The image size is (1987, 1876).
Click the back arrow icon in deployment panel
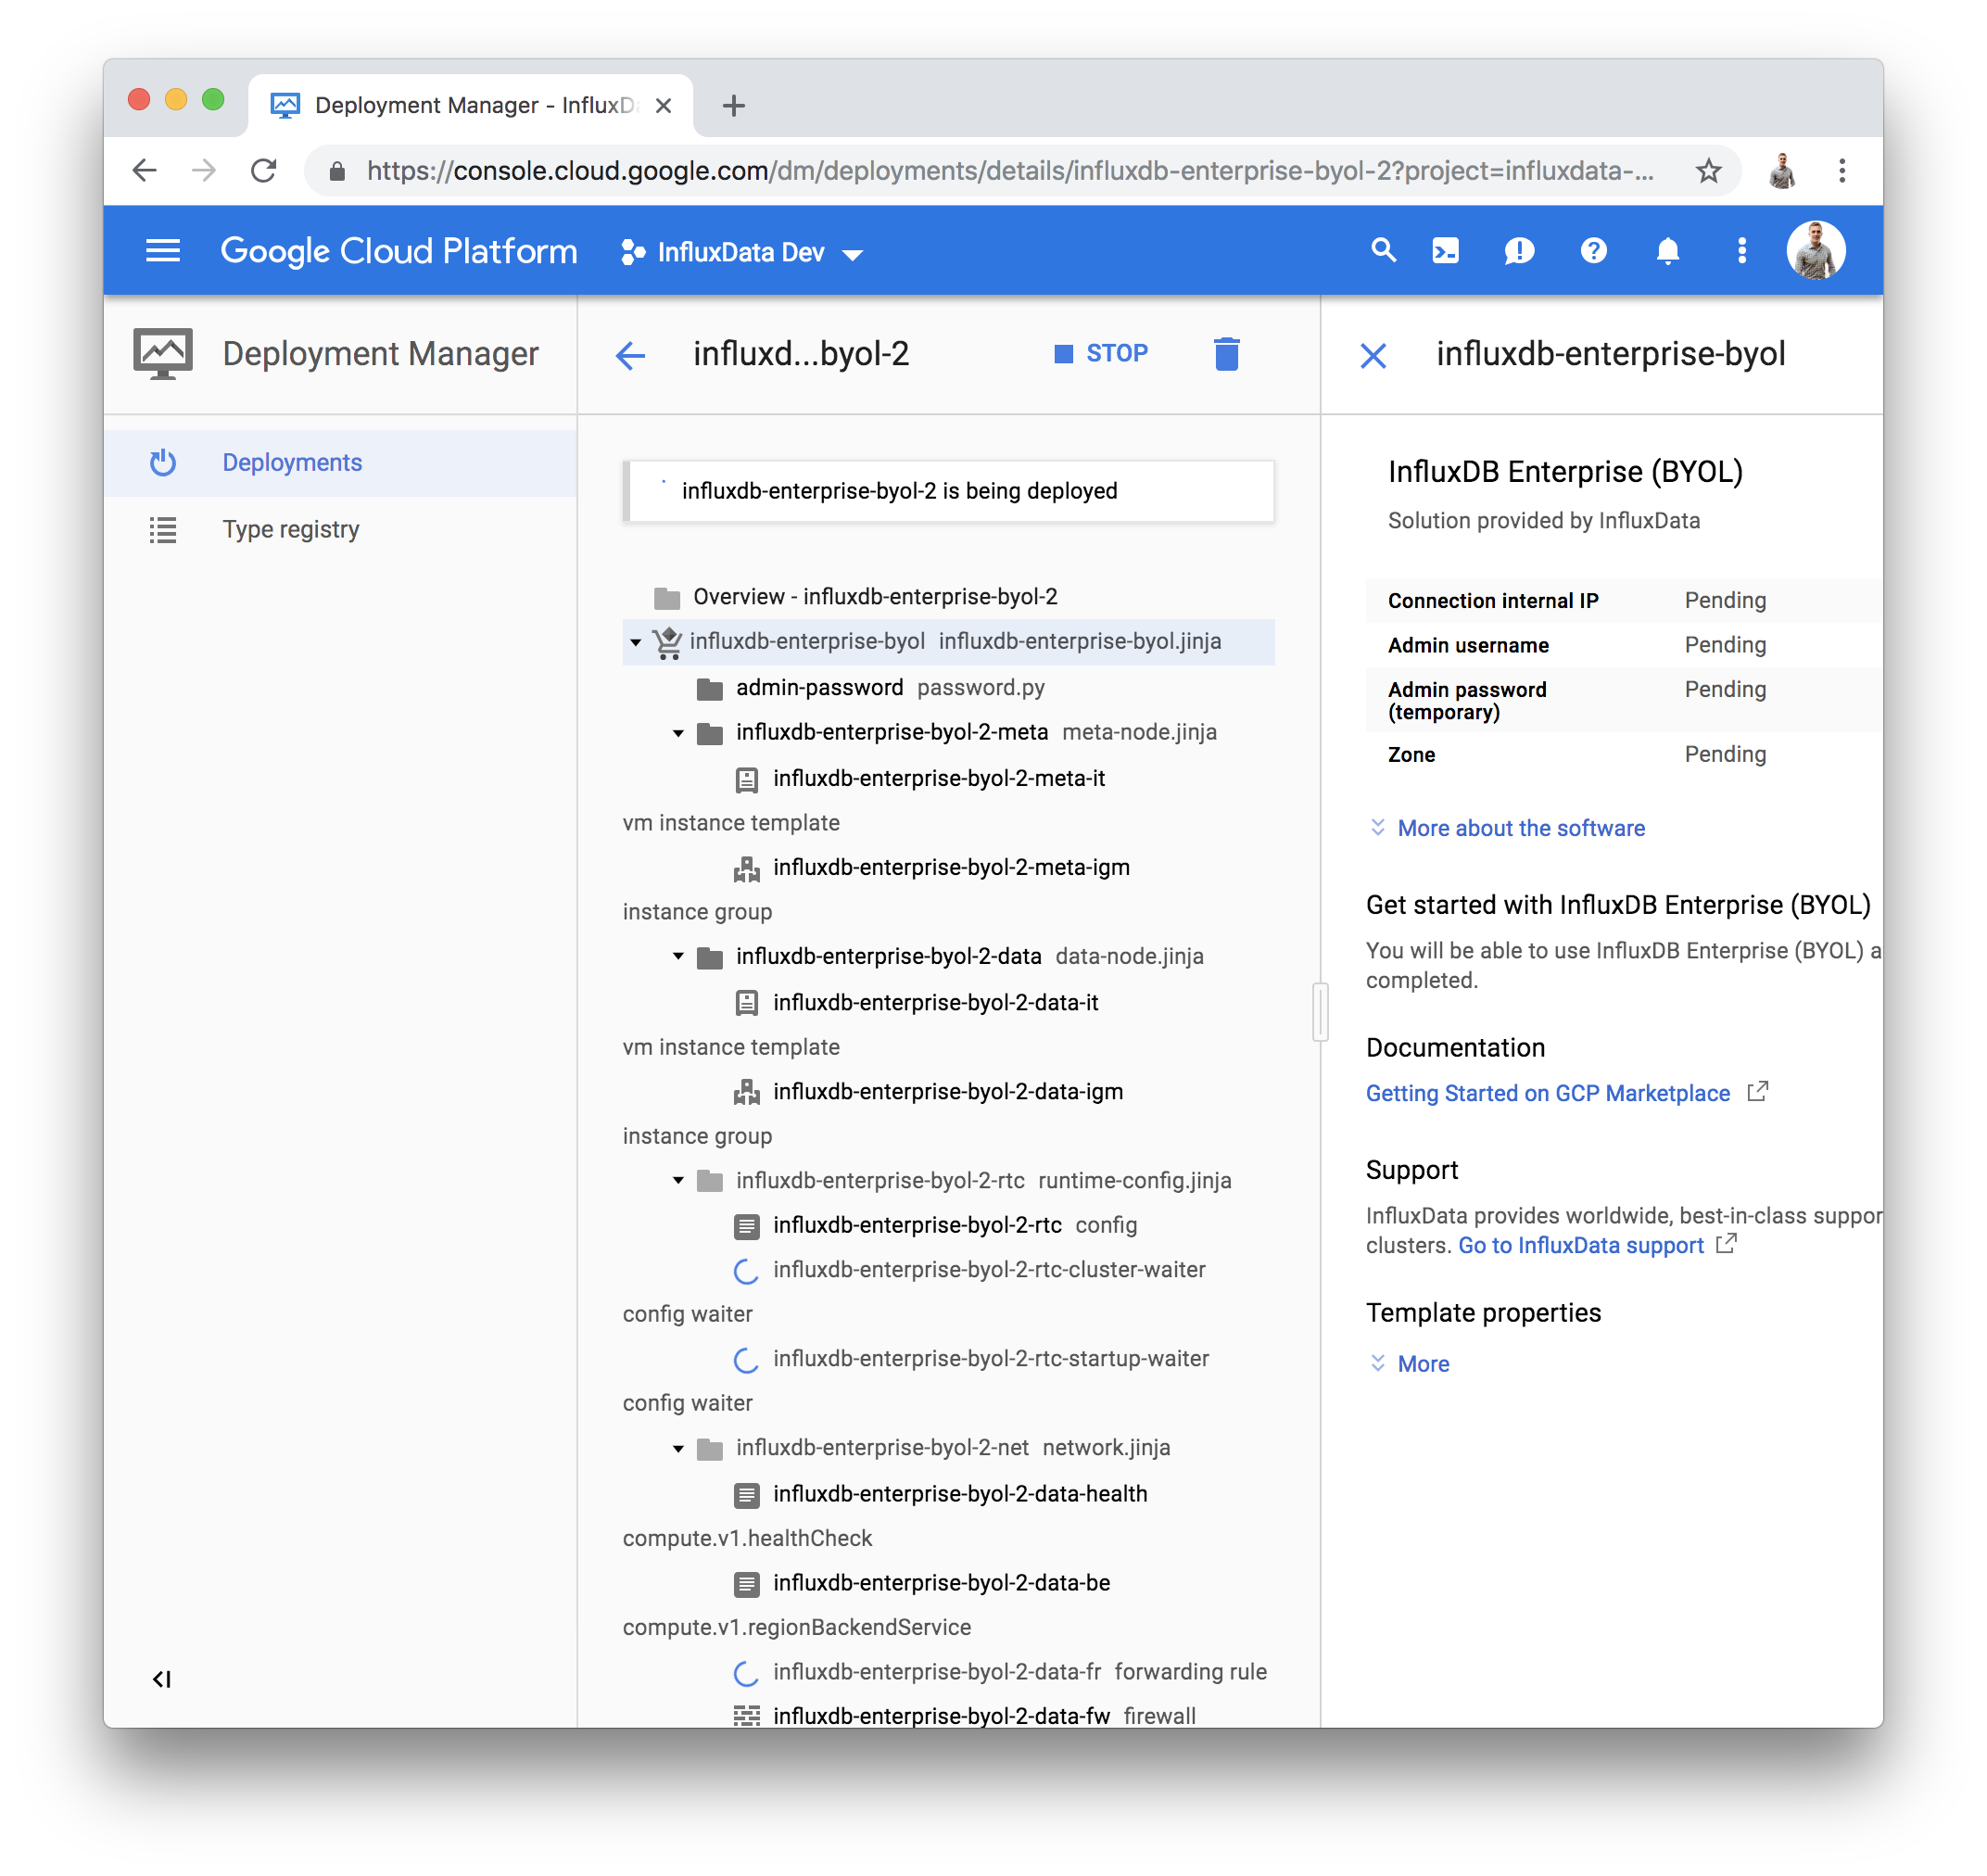click(x=631, y=354)
